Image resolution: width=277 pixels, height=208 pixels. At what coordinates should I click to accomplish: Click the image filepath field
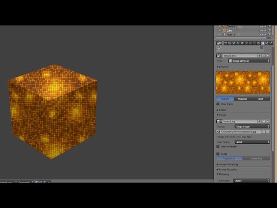pos(241,132)
